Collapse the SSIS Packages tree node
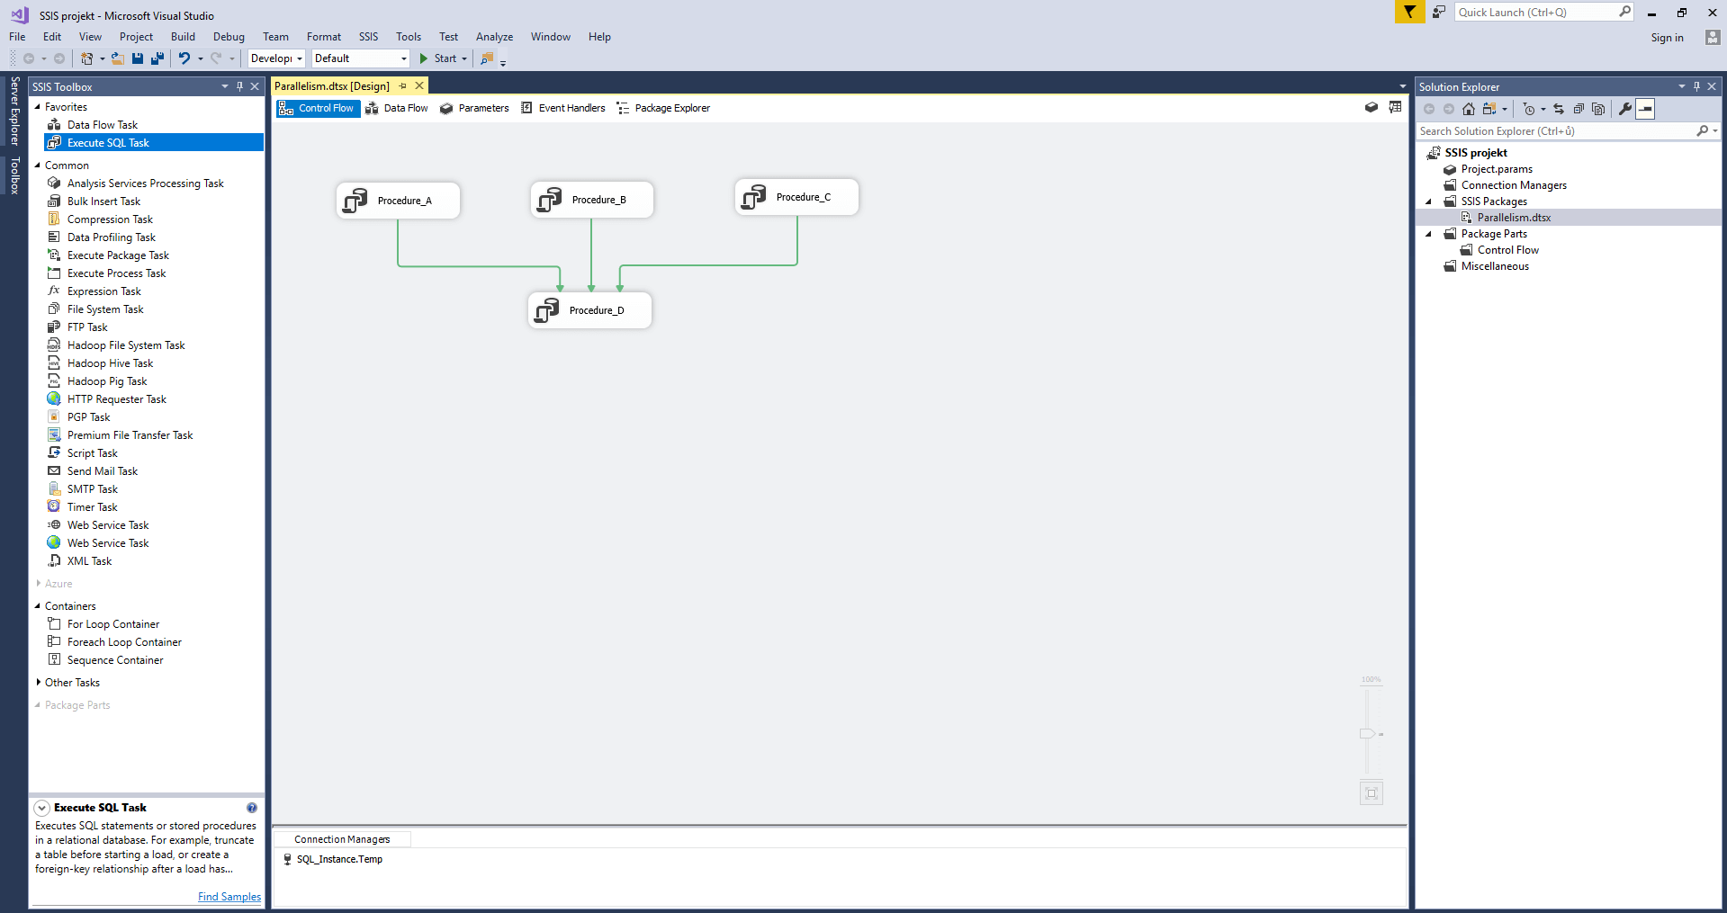Image resolution: width=1727 pixels, height=913 pixels. (1428, 201)
